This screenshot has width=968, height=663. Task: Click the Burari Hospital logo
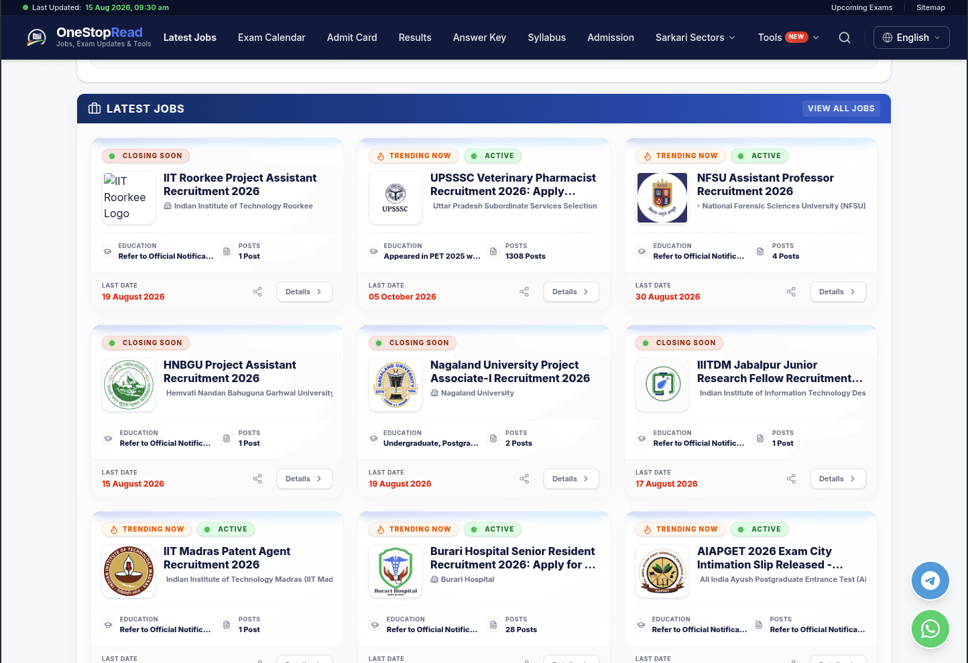click(396, 571)
